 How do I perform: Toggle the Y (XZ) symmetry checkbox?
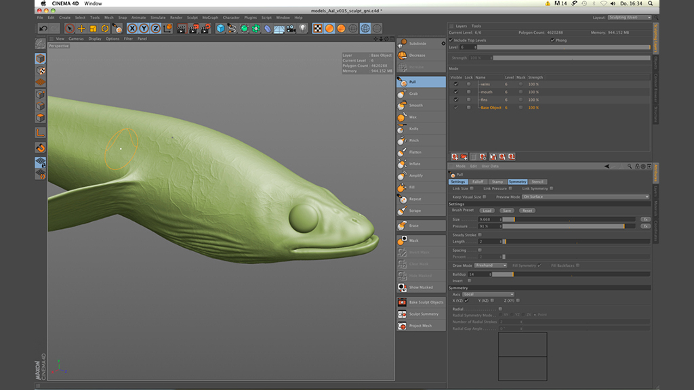click(492, 300)
